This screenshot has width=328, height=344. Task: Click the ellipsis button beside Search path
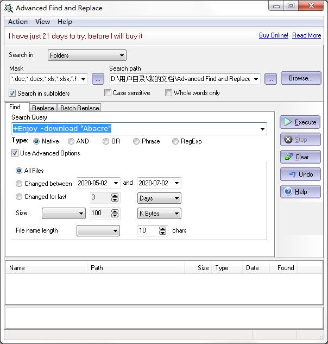point(270,79)
